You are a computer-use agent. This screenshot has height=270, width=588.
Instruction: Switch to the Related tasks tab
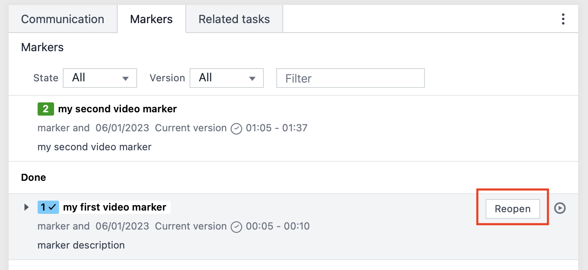click(234, 19)
